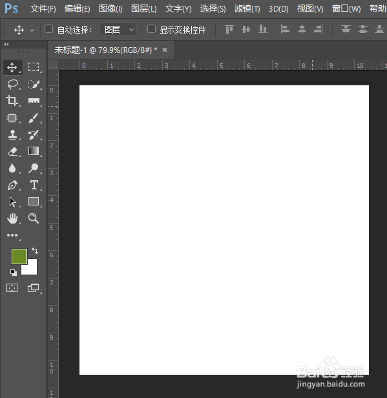This screenshot has width=387, height=398.
Task: Distribute top edges of layers
Action: [x=346, y=29]
